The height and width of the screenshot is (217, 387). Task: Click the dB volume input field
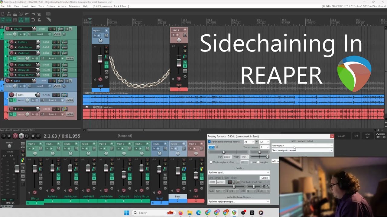212,147
